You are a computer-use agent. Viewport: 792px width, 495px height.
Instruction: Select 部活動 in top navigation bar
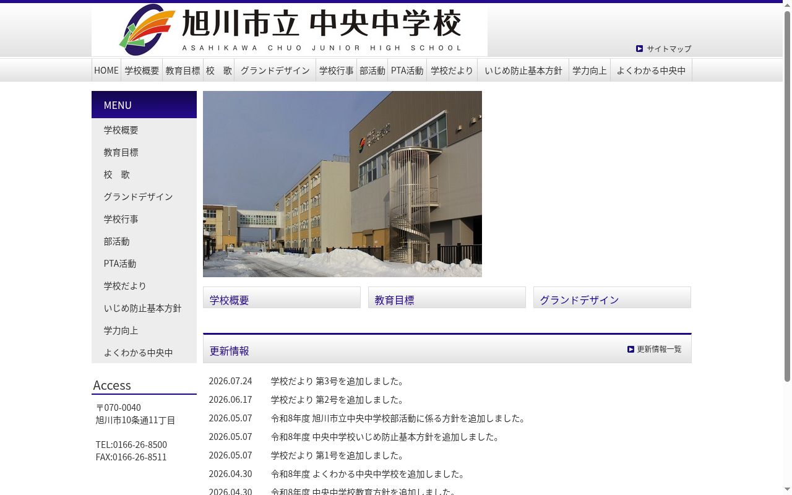click(x=372, y=71)
